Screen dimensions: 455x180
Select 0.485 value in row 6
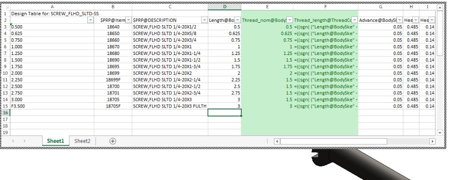click(411, 47)
